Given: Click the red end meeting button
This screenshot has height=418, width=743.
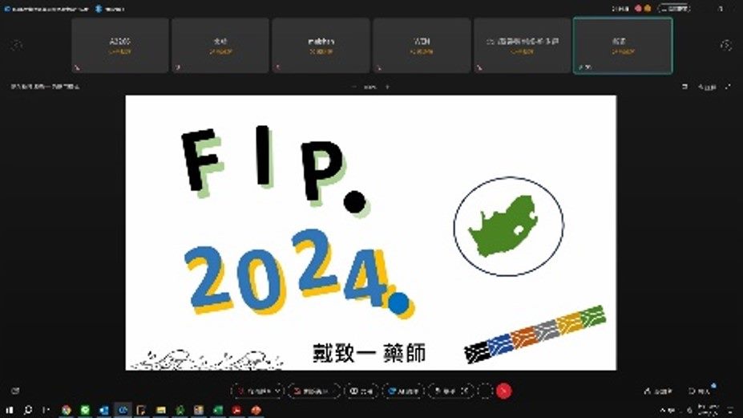Looking at the screenshot, I should pyautogui.click(x=503, y=391).
